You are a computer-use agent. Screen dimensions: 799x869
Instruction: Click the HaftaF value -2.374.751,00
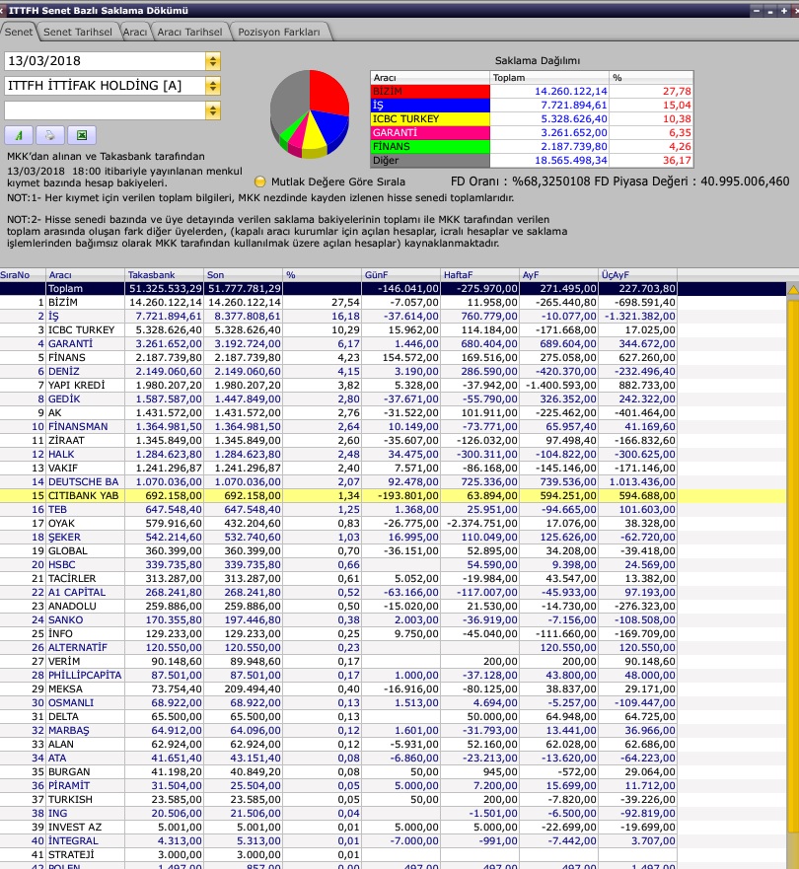(481, 524)
